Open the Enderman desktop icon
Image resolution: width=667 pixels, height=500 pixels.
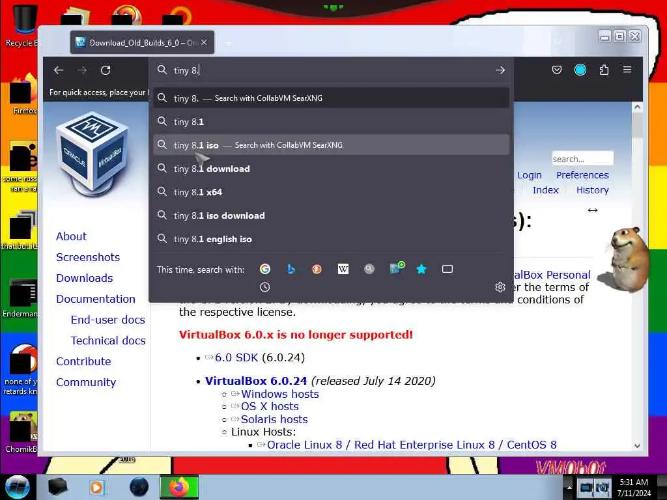[20, 298]
